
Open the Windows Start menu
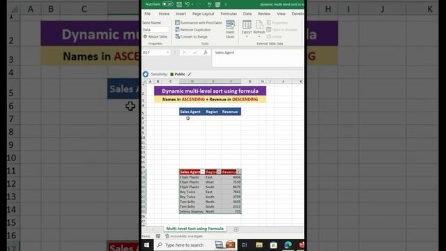[147, 245]
